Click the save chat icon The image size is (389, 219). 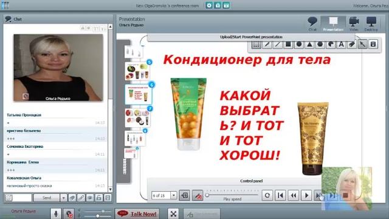click(108, 198)
